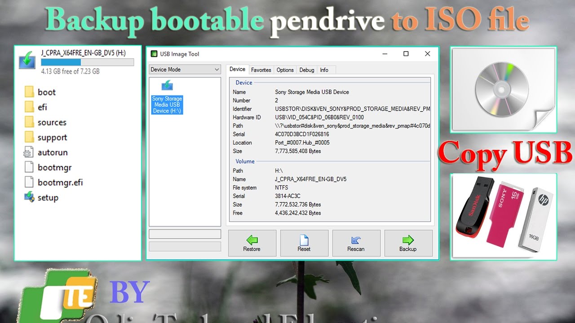Click the drive capacity usage bar
Image resolution: width=575 pixels, height=323 pixels.
[87, 62]
